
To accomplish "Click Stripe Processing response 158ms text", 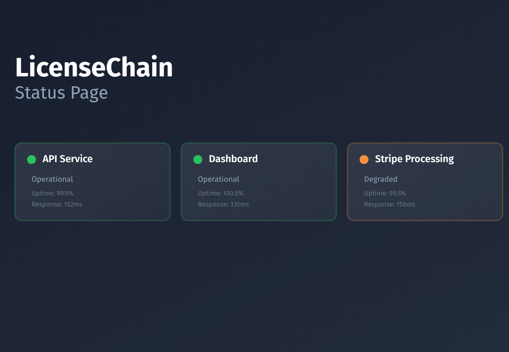I will (390, 204).
